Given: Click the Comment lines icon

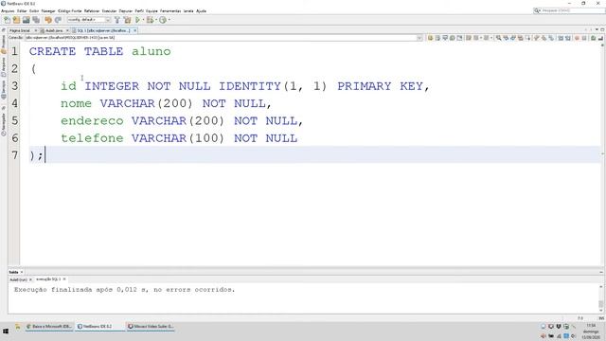Looking at the screenshot, I should pyautogui.click(x=594, y=38).
